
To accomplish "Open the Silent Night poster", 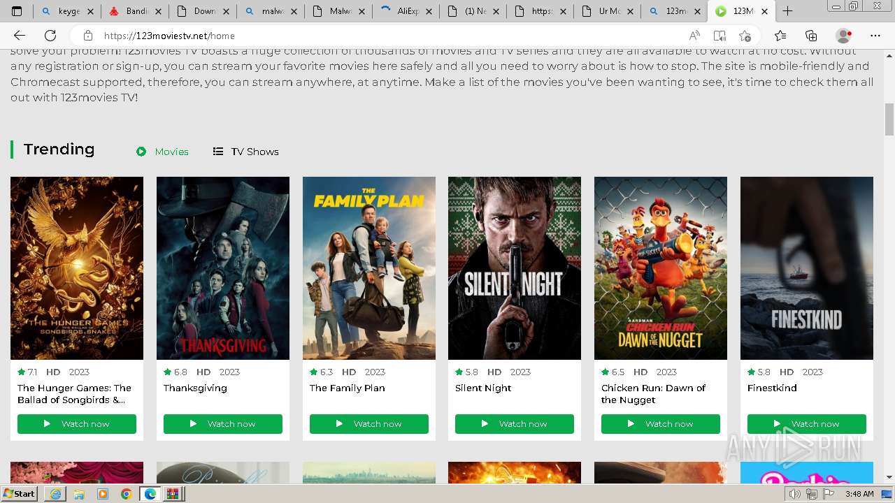I will 515,268.
